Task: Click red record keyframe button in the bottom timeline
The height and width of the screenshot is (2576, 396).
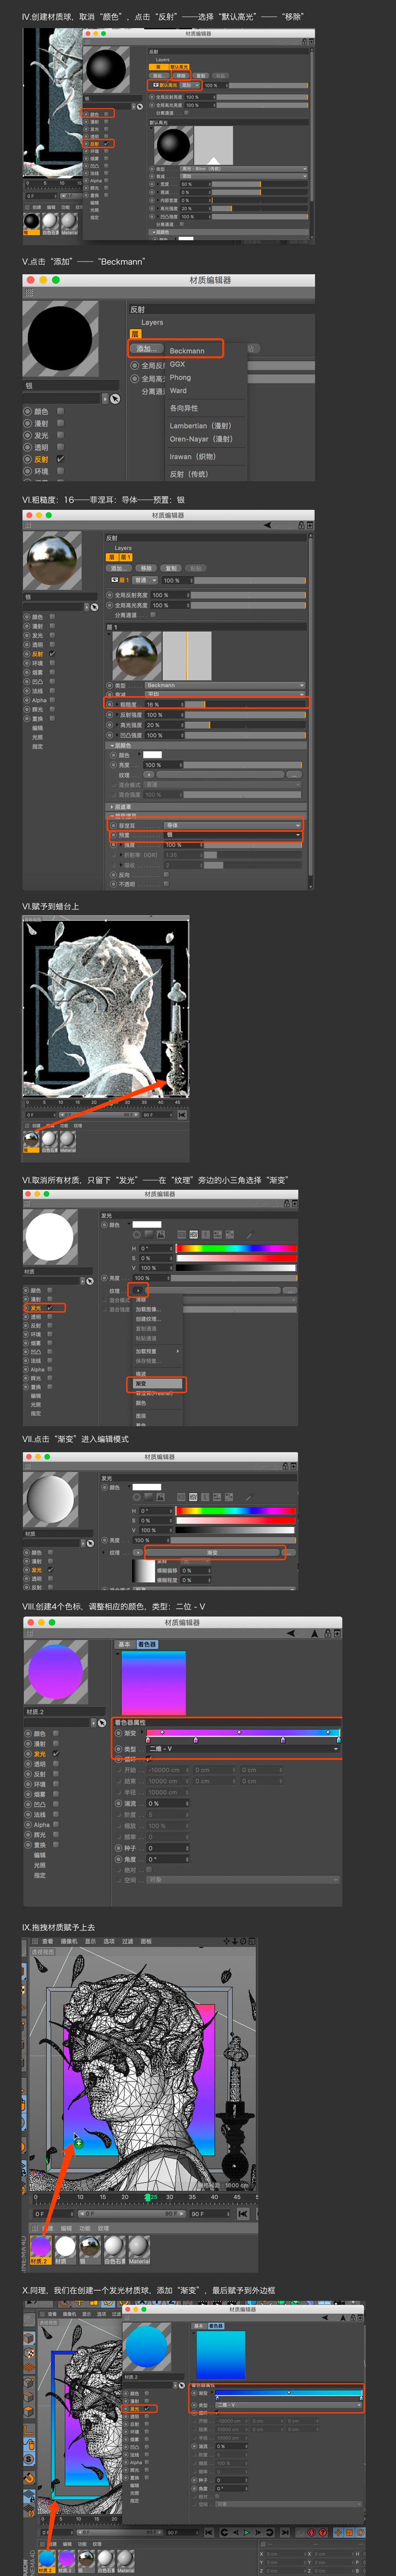Action: [x=311, y=2532]
